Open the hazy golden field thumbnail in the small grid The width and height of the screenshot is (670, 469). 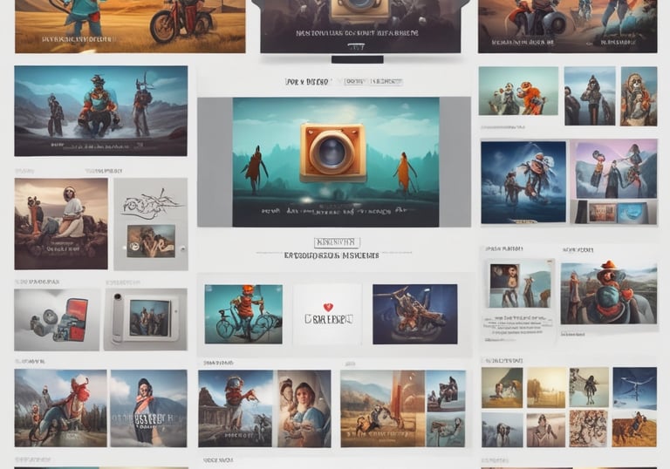(x=545, y=388)
